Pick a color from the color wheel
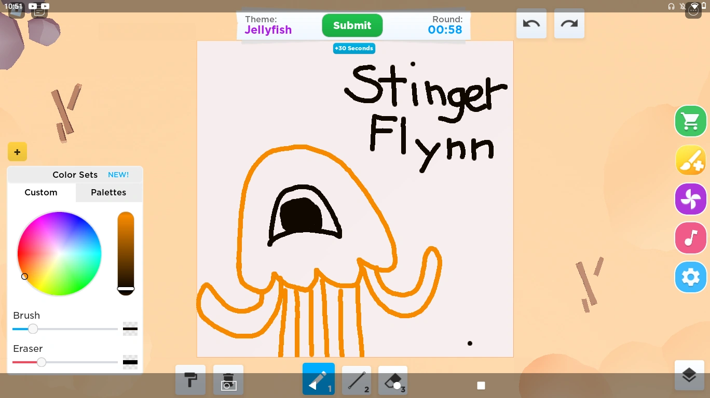 pyautogui.click(x=59, y=254)
